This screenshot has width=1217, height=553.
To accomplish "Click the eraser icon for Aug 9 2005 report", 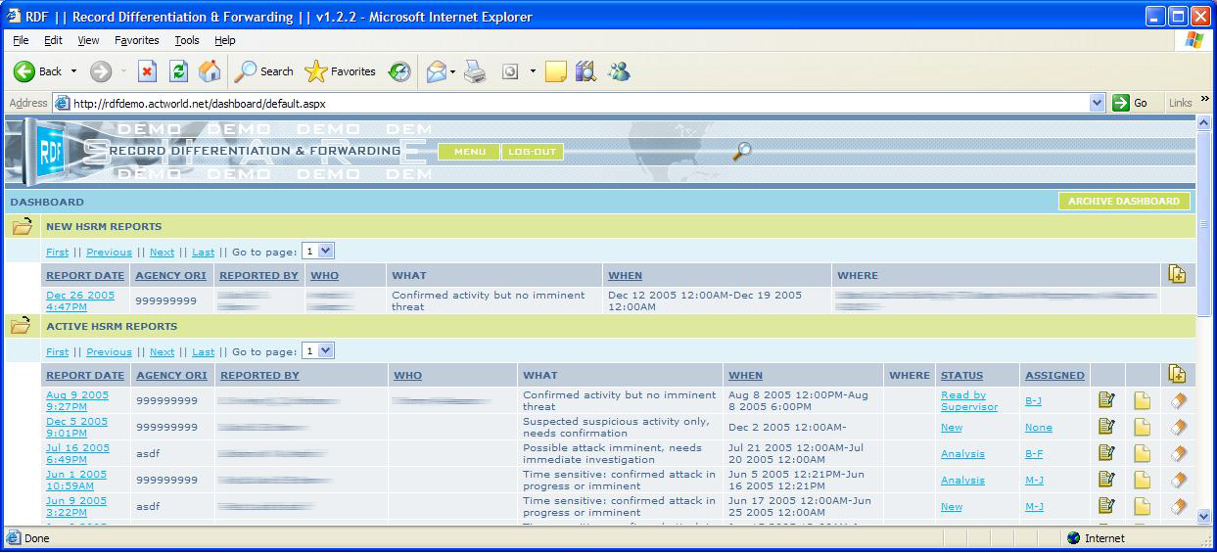I will (x=1178, y=400).
